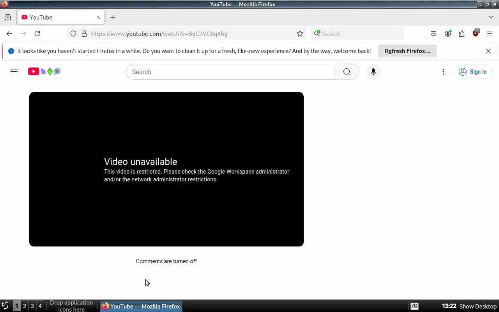
Task: Open YouTube settings three-dot menu
Action: pos(443,72)
